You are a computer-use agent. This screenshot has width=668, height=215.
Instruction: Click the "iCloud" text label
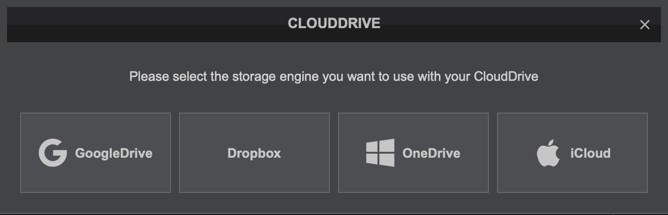click(x=590, y=153)
